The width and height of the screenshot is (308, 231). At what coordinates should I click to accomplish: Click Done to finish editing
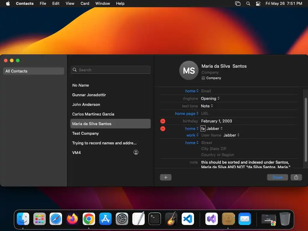pyautogui.click(x=277, y=177)
